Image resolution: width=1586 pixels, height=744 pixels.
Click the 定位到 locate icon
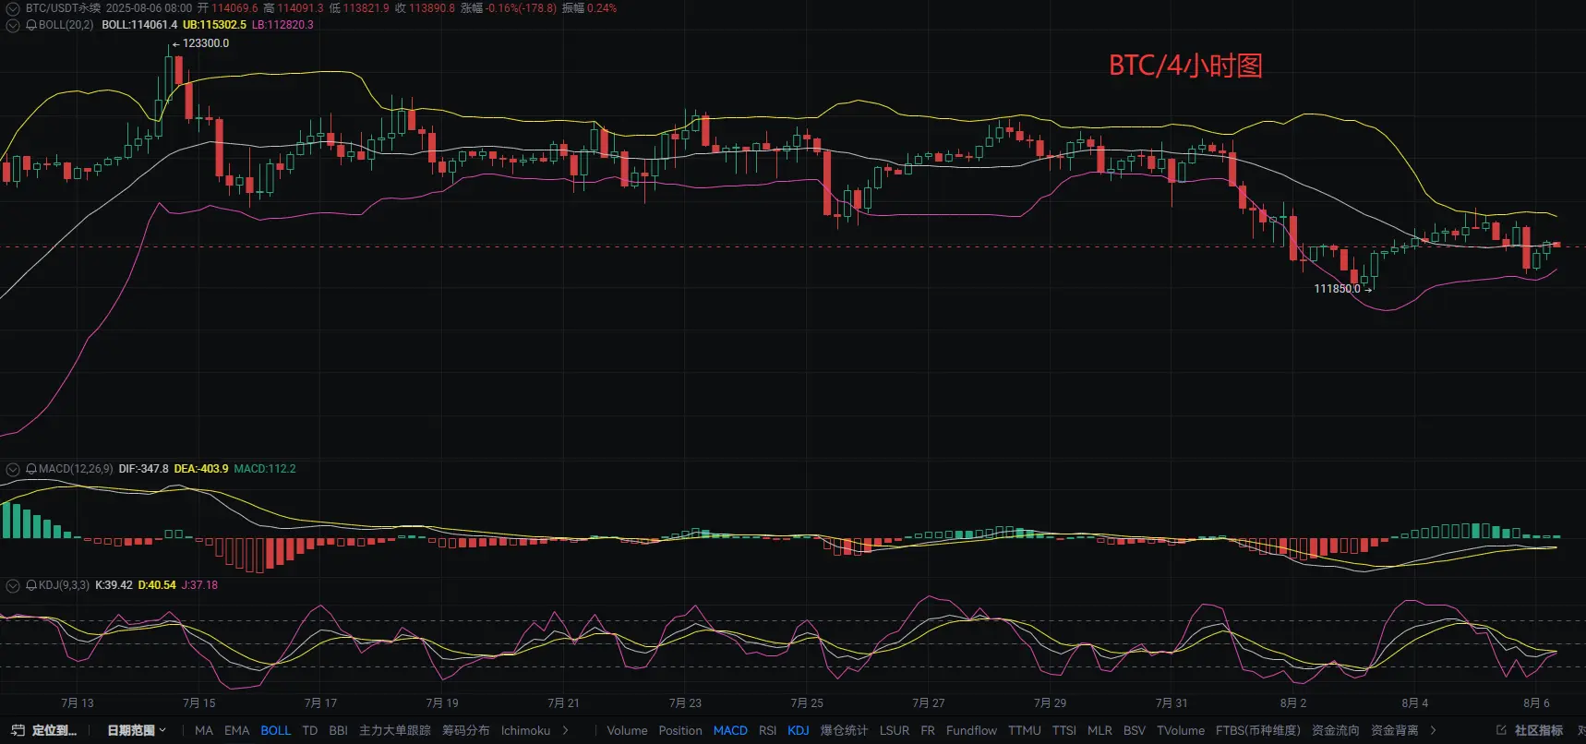point(18,730)
